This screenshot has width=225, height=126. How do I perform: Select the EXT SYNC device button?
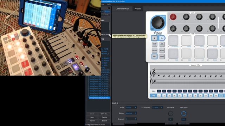(162, 44)
